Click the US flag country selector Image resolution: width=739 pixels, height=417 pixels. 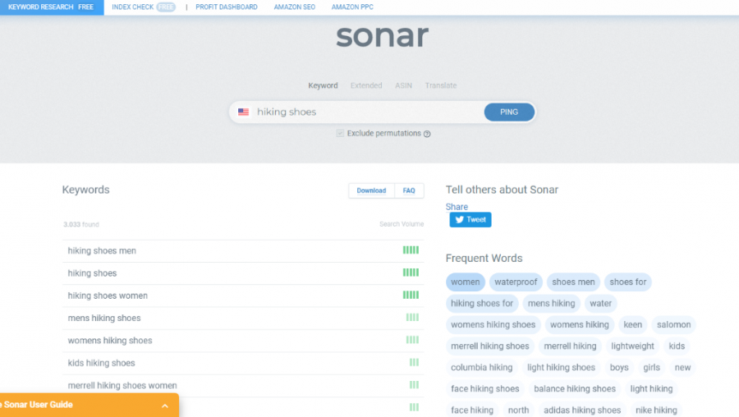click(243, 112)
